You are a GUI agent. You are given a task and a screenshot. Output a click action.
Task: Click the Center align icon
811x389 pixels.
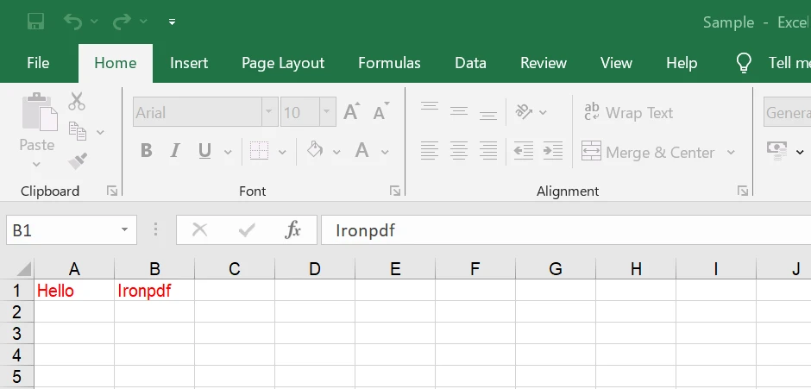(x=459, y=152)
